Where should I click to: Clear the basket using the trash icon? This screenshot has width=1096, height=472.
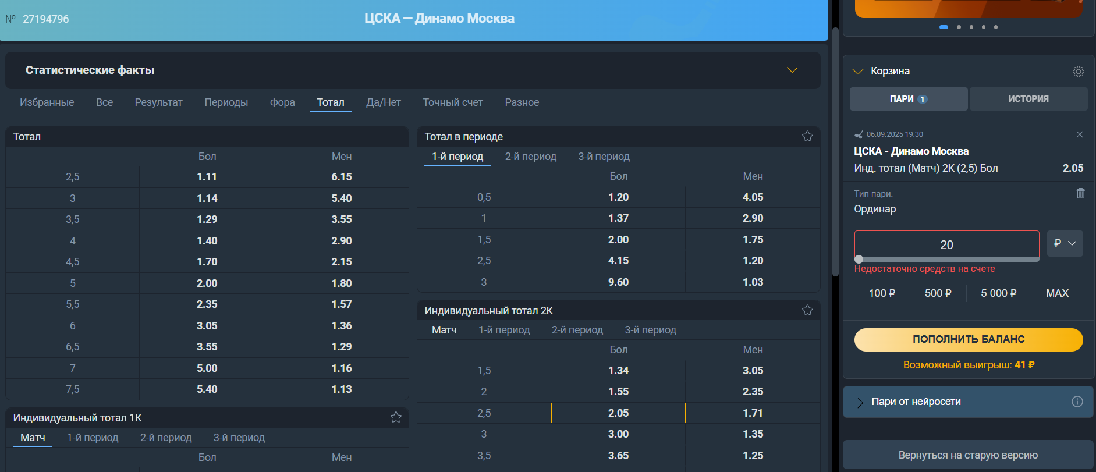1080,193
